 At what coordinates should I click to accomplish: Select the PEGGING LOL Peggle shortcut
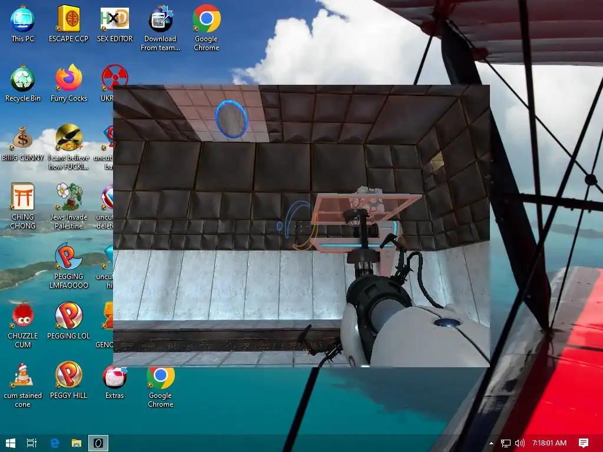pyautogui.click(x=68, y=321)
